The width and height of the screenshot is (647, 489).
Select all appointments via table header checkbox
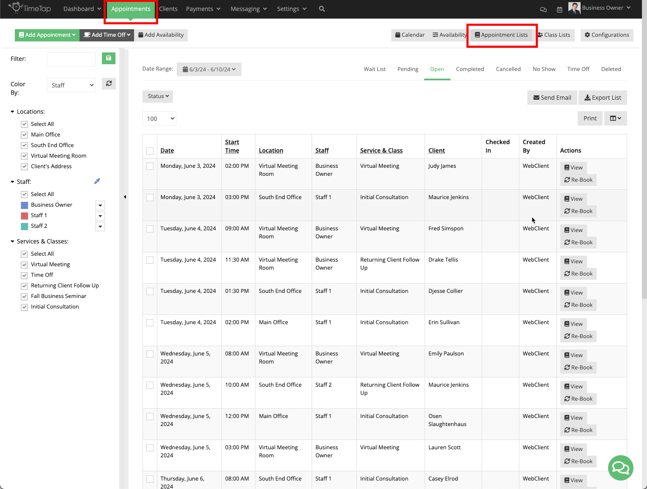pyautogui.click(x=150, y=150)
